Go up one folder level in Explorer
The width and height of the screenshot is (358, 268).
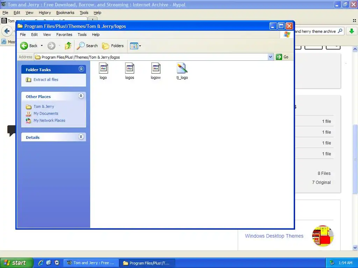point(68,46)
